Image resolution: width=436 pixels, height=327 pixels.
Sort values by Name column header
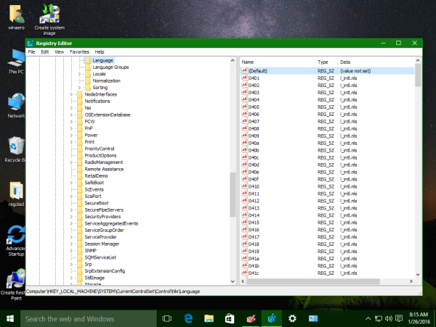point(278,62)
